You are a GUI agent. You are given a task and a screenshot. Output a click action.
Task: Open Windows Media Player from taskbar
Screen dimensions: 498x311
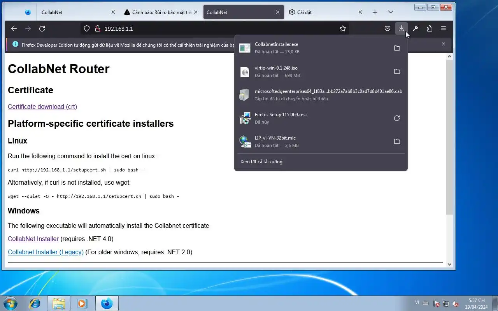(82, 303)
